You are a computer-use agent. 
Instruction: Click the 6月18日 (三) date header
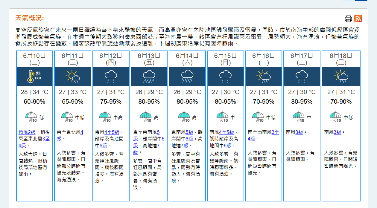[341, 59]
